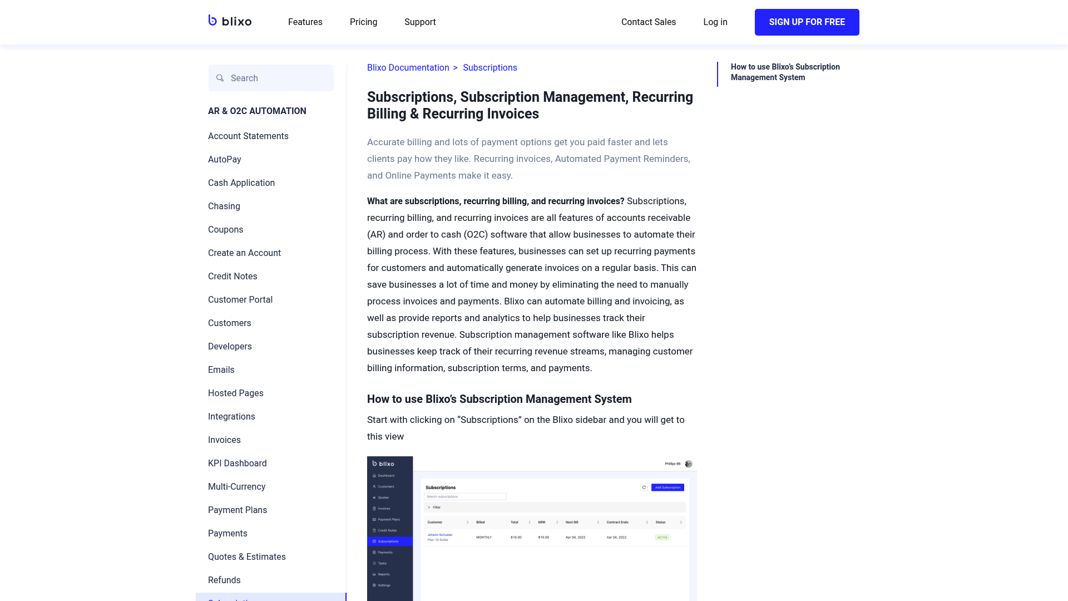
Task: Open the Johann Schuster customer link
Action: tap(440, 535)
